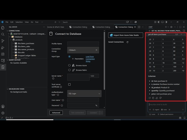Open the Selection menu
The width and height of the screenshot is (187, 140).
(x=19, y=22)
